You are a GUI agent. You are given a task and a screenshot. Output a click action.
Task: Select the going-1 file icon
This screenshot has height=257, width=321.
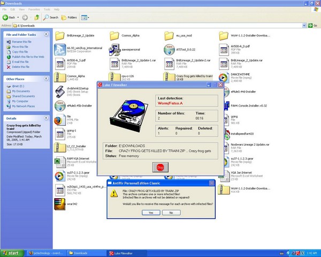[x=60, y=134]
